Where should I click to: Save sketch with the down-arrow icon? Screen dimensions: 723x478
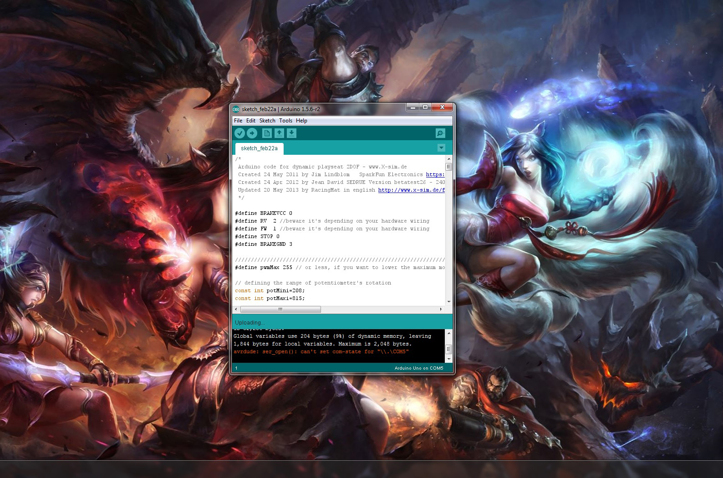[291, 133]
